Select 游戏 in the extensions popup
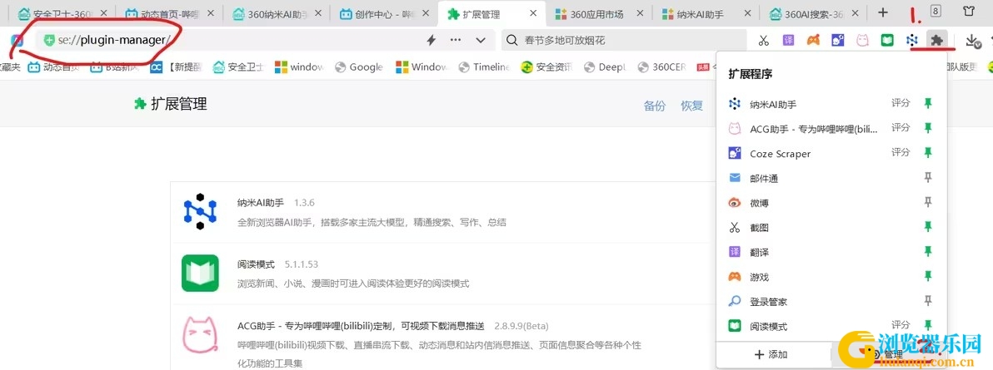 pos(832,277)
